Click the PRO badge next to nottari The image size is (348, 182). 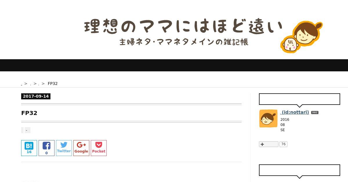pyautogui.click(x=315, y=113)
